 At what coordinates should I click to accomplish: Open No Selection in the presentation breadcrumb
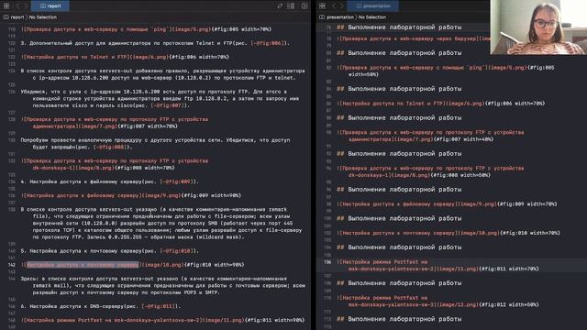pyautogui.click(x=372, y=17)
